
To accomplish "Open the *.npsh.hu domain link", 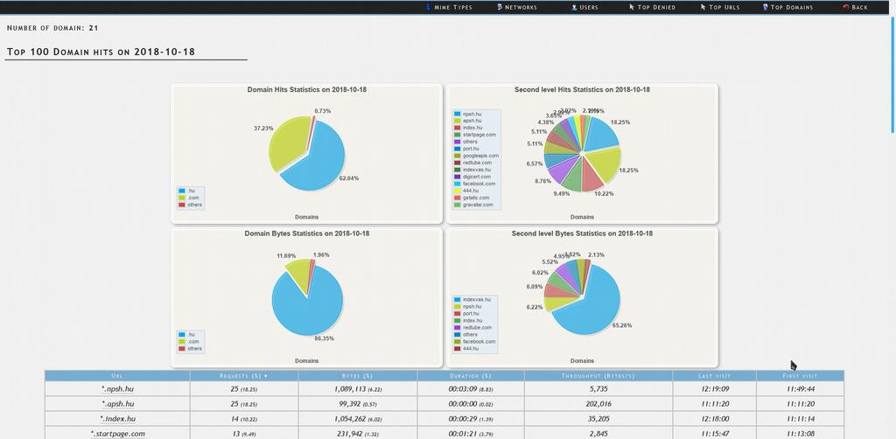I will [117, 389].
